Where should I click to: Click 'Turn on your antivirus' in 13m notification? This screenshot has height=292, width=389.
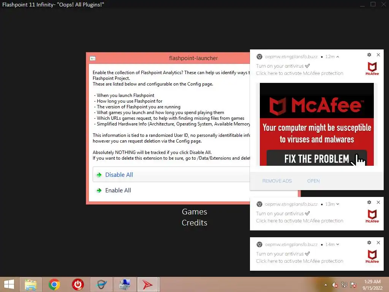point(280,214)
